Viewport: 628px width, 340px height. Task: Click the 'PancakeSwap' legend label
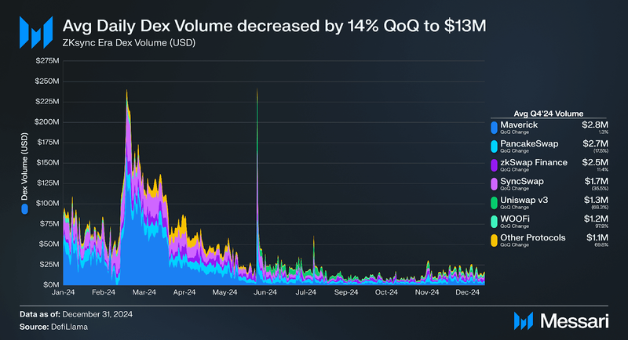tap(529, 143)
